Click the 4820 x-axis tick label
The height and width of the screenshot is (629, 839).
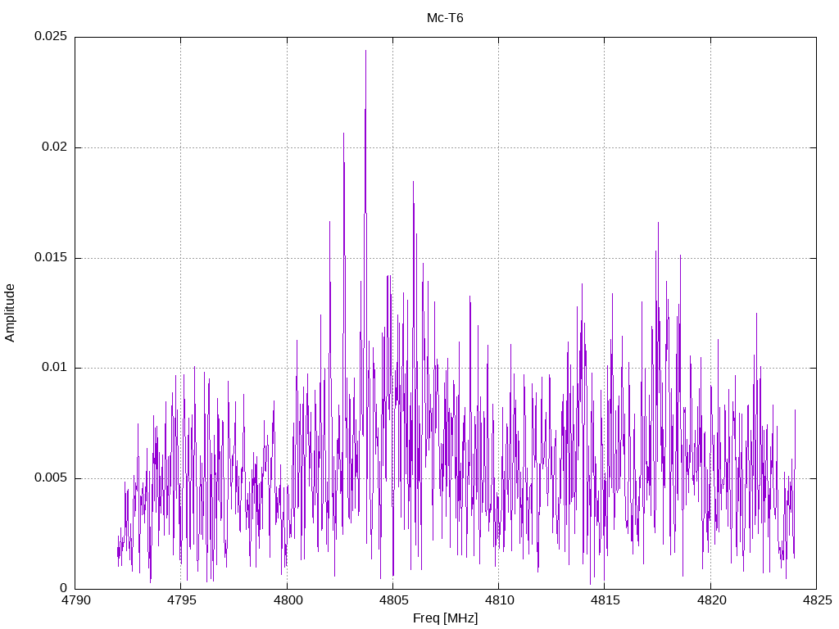[710, 600]
